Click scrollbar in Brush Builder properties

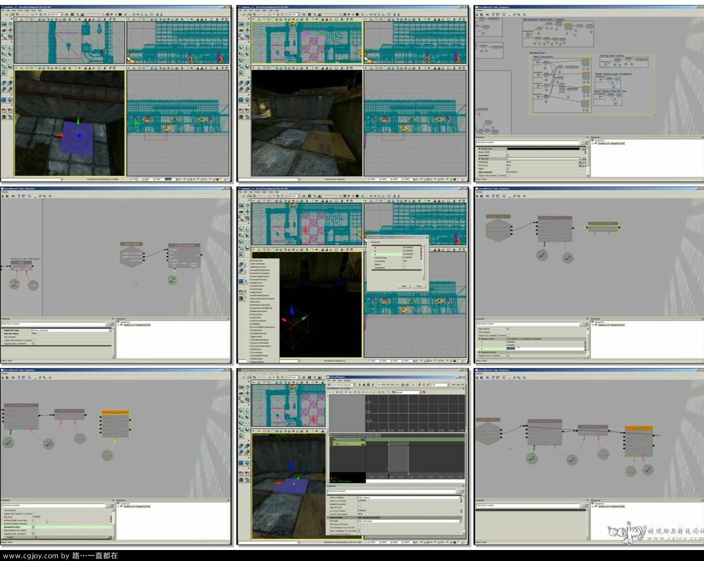point(424,262)
